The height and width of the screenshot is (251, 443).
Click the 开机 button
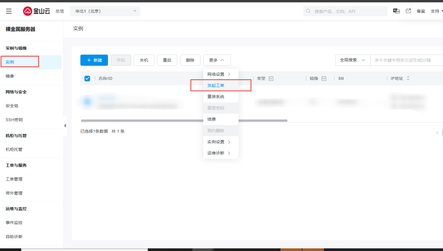pyautogui.click(x=121, y=60)
